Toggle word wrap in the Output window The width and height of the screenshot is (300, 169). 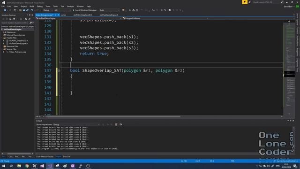[121, 124]
